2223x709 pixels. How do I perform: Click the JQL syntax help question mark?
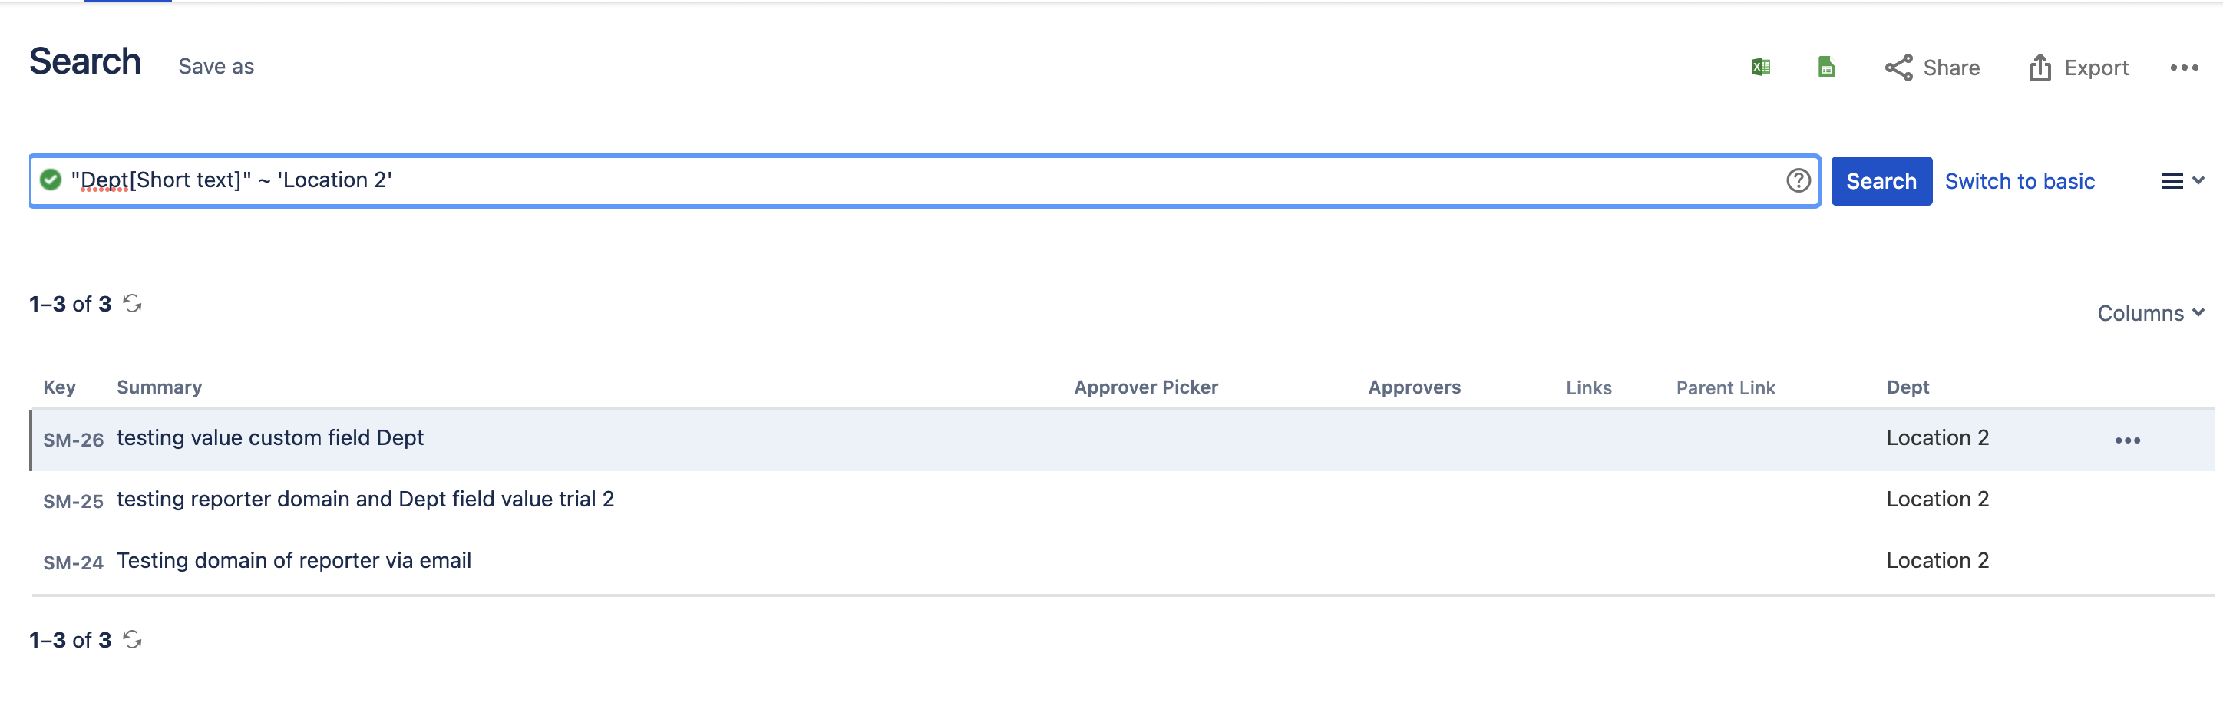(1799, 180)
